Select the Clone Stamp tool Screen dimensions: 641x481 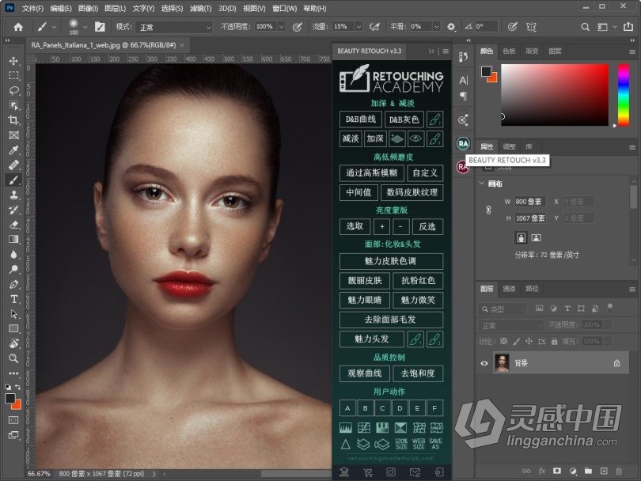pyautogui.click(x=13, y=195)
